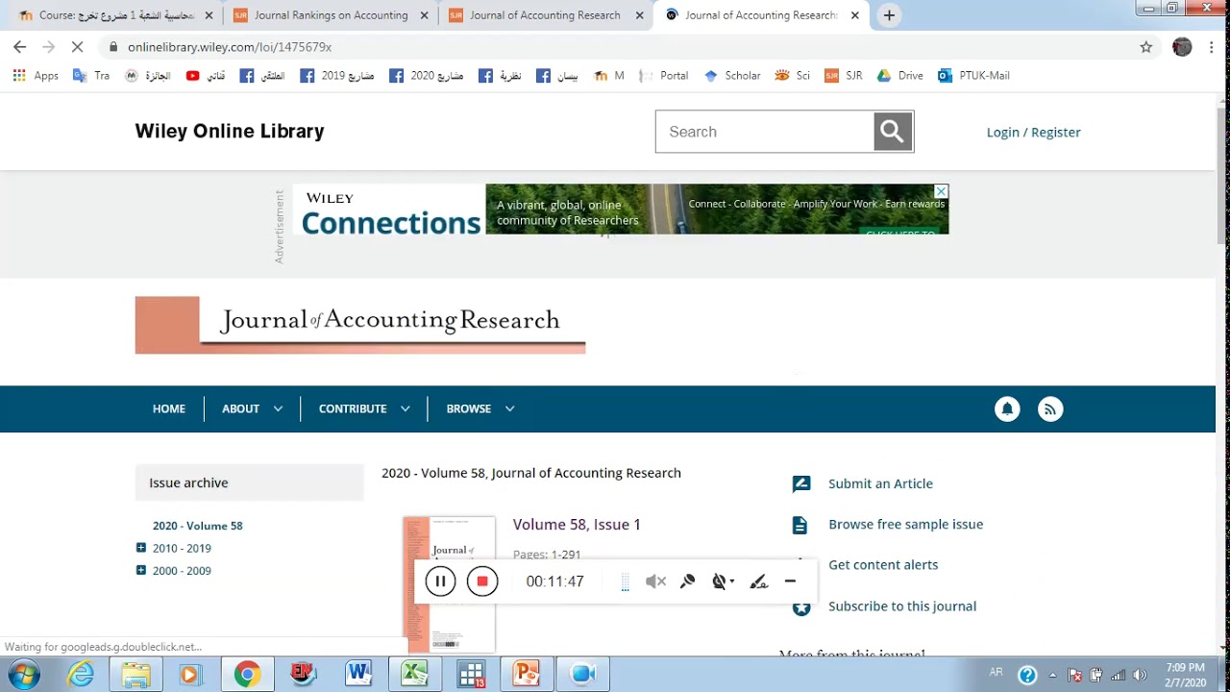The width and height of the screenshot is (1230, 692).
Task: Expand the CONTRIBUTE menu
Action: (x=364, y=409)
